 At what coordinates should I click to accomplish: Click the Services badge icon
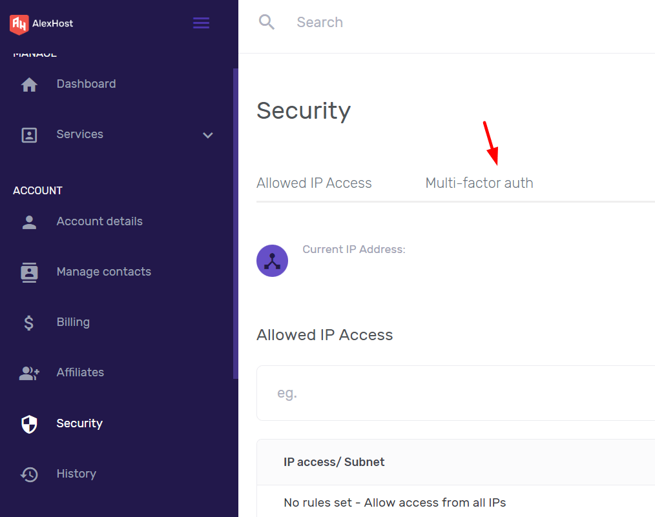[x=29, y=135]
